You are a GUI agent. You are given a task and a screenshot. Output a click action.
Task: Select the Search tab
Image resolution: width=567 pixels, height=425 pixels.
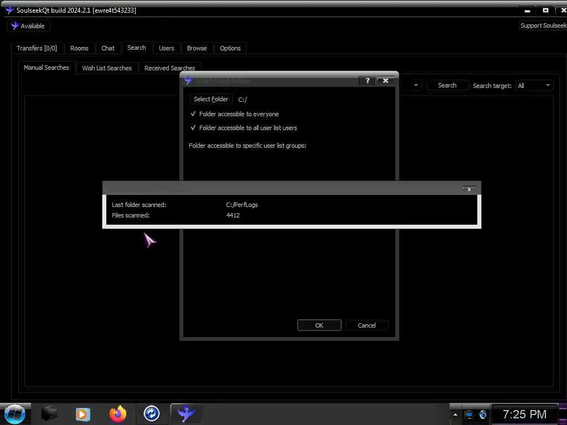coord(137,48)
